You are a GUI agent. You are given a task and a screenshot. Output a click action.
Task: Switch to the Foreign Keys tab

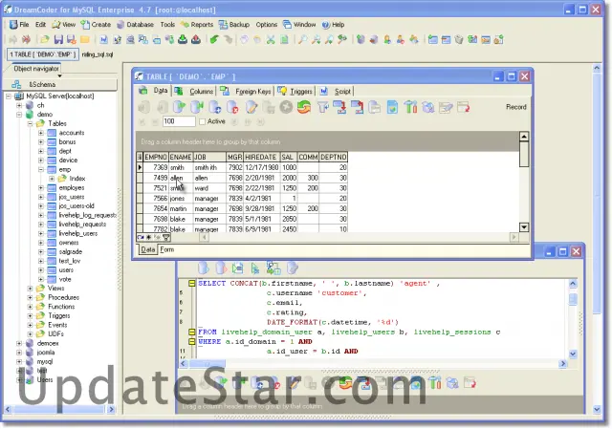[246, 92]
